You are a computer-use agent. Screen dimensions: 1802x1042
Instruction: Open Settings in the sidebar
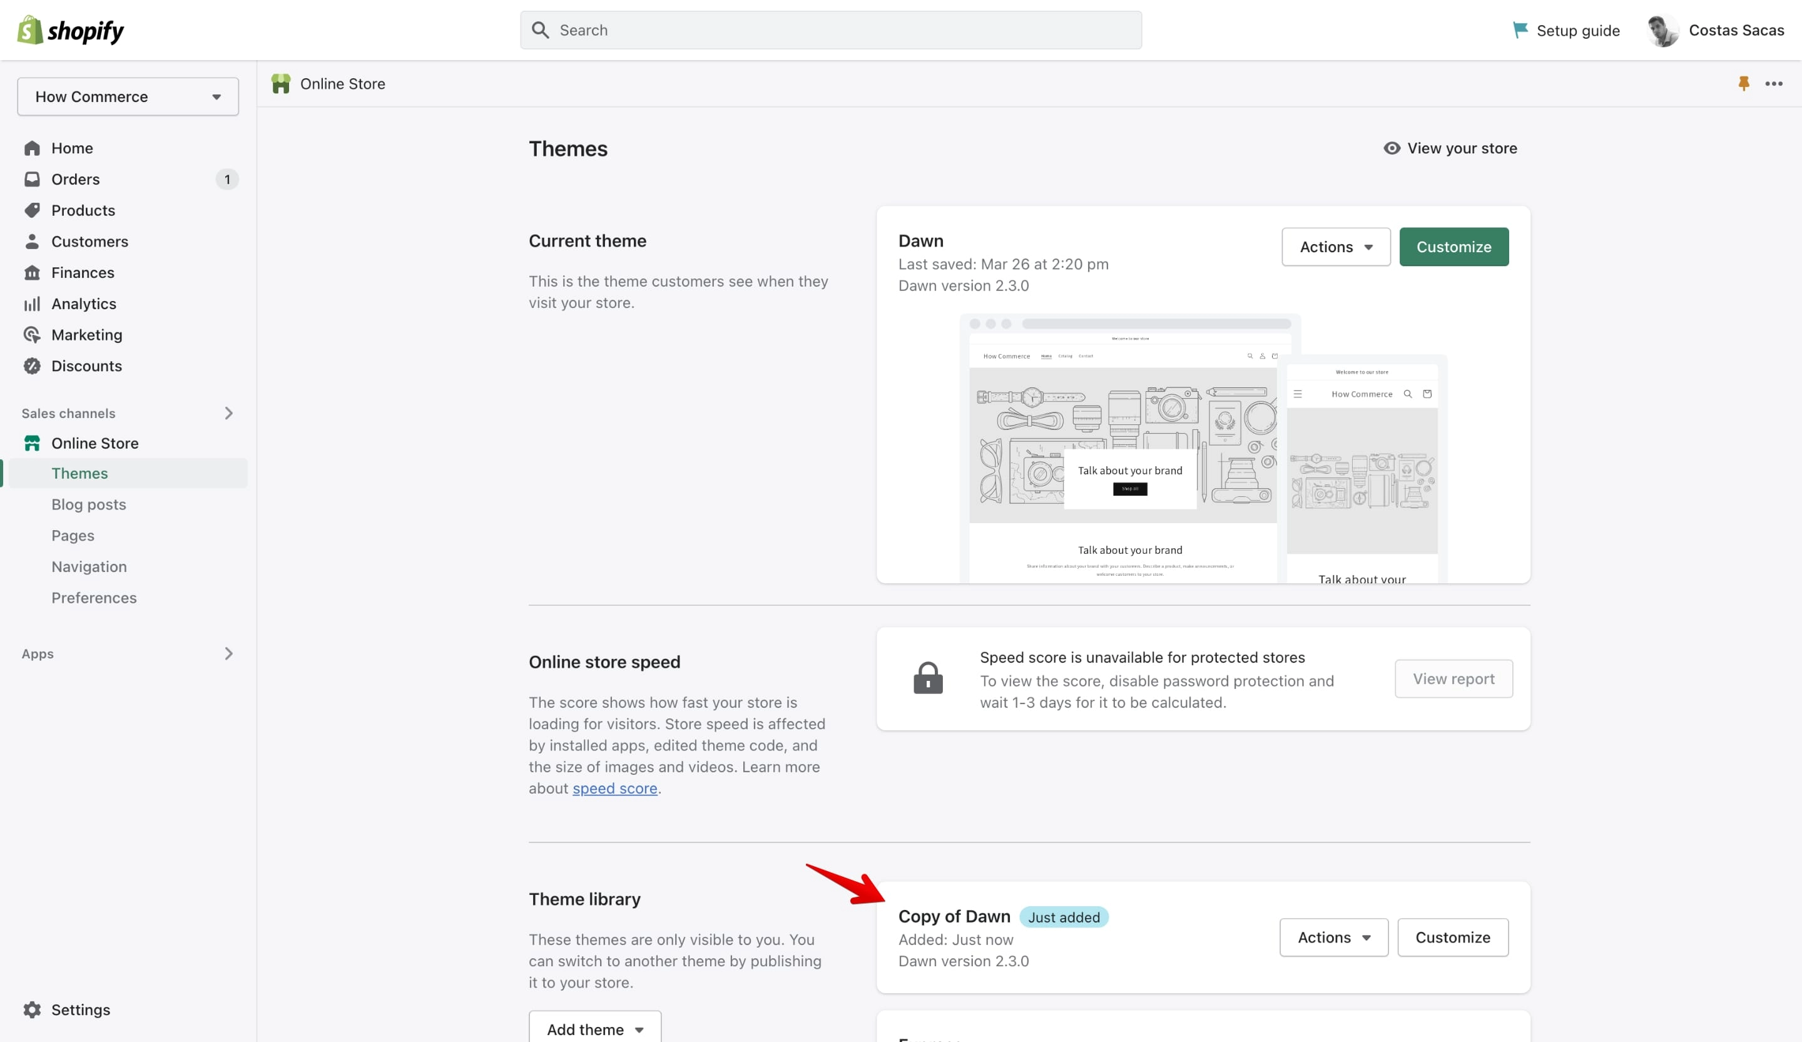(81, 1010)
